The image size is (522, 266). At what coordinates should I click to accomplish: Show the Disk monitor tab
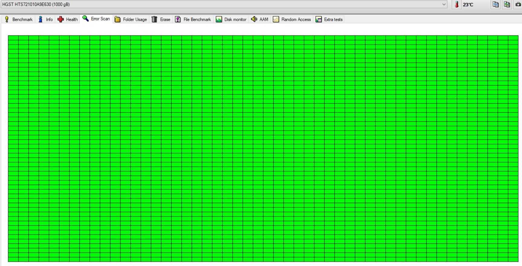231,19
